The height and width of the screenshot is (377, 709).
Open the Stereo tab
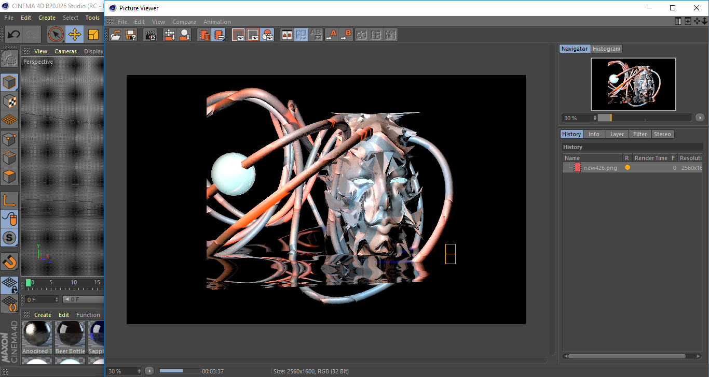[x=662, y=134]
